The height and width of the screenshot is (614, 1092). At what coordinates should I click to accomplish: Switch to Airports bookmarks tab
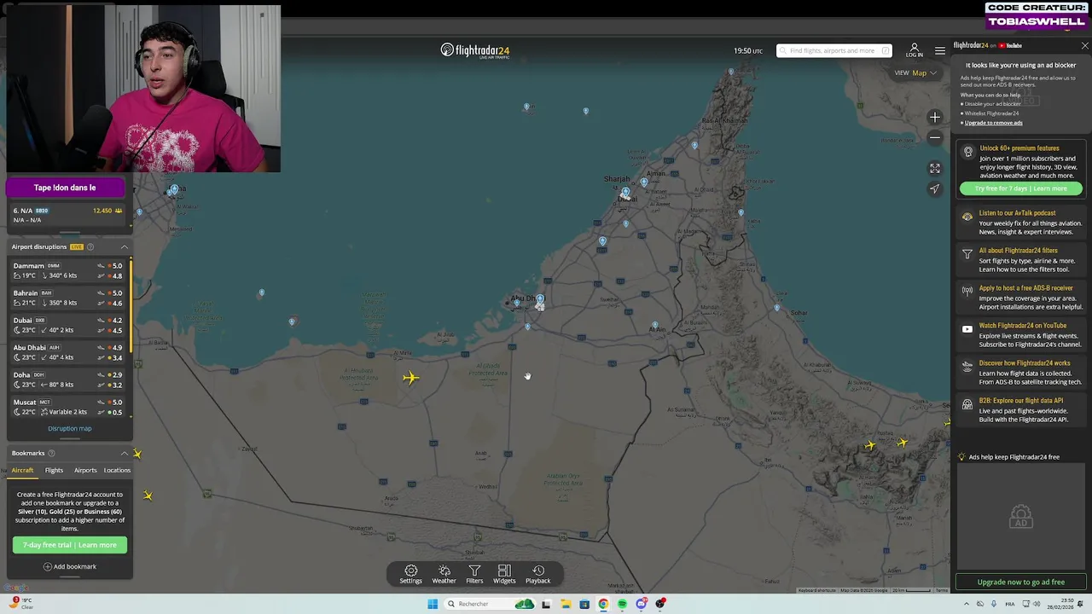pyautogui.click(x=85, y=470)
